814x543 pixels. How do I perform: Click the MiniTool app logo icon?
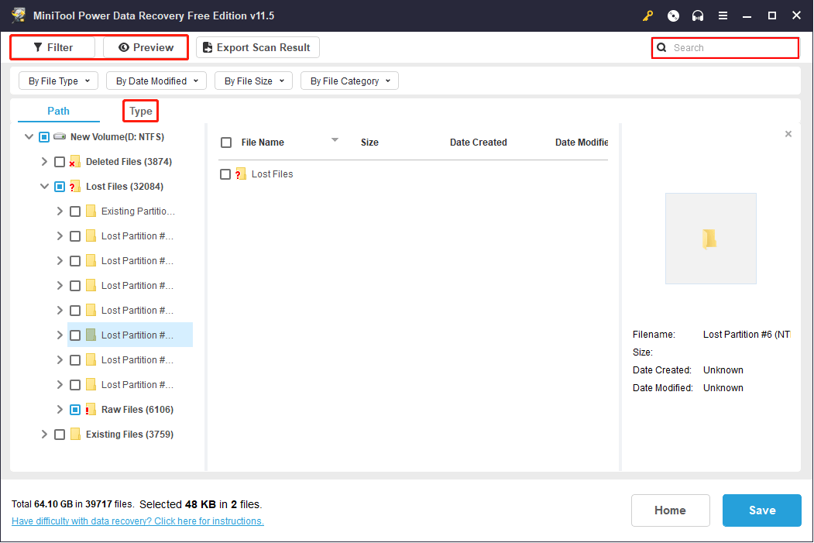(x=19, y=15)
